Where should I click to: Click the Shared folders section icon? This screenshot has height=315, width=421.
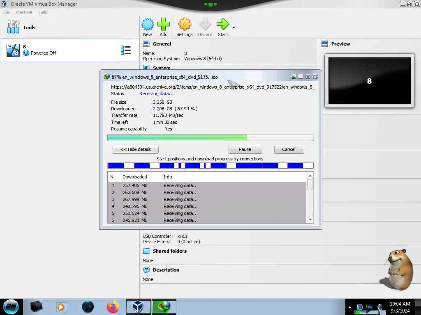pyautogui.click(x=146, y=251)
